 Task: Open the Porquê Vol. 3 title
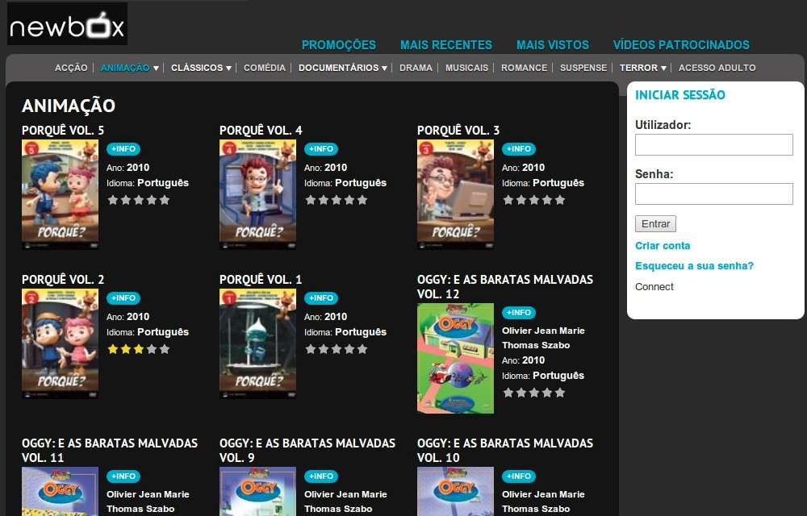coord(458,131)
